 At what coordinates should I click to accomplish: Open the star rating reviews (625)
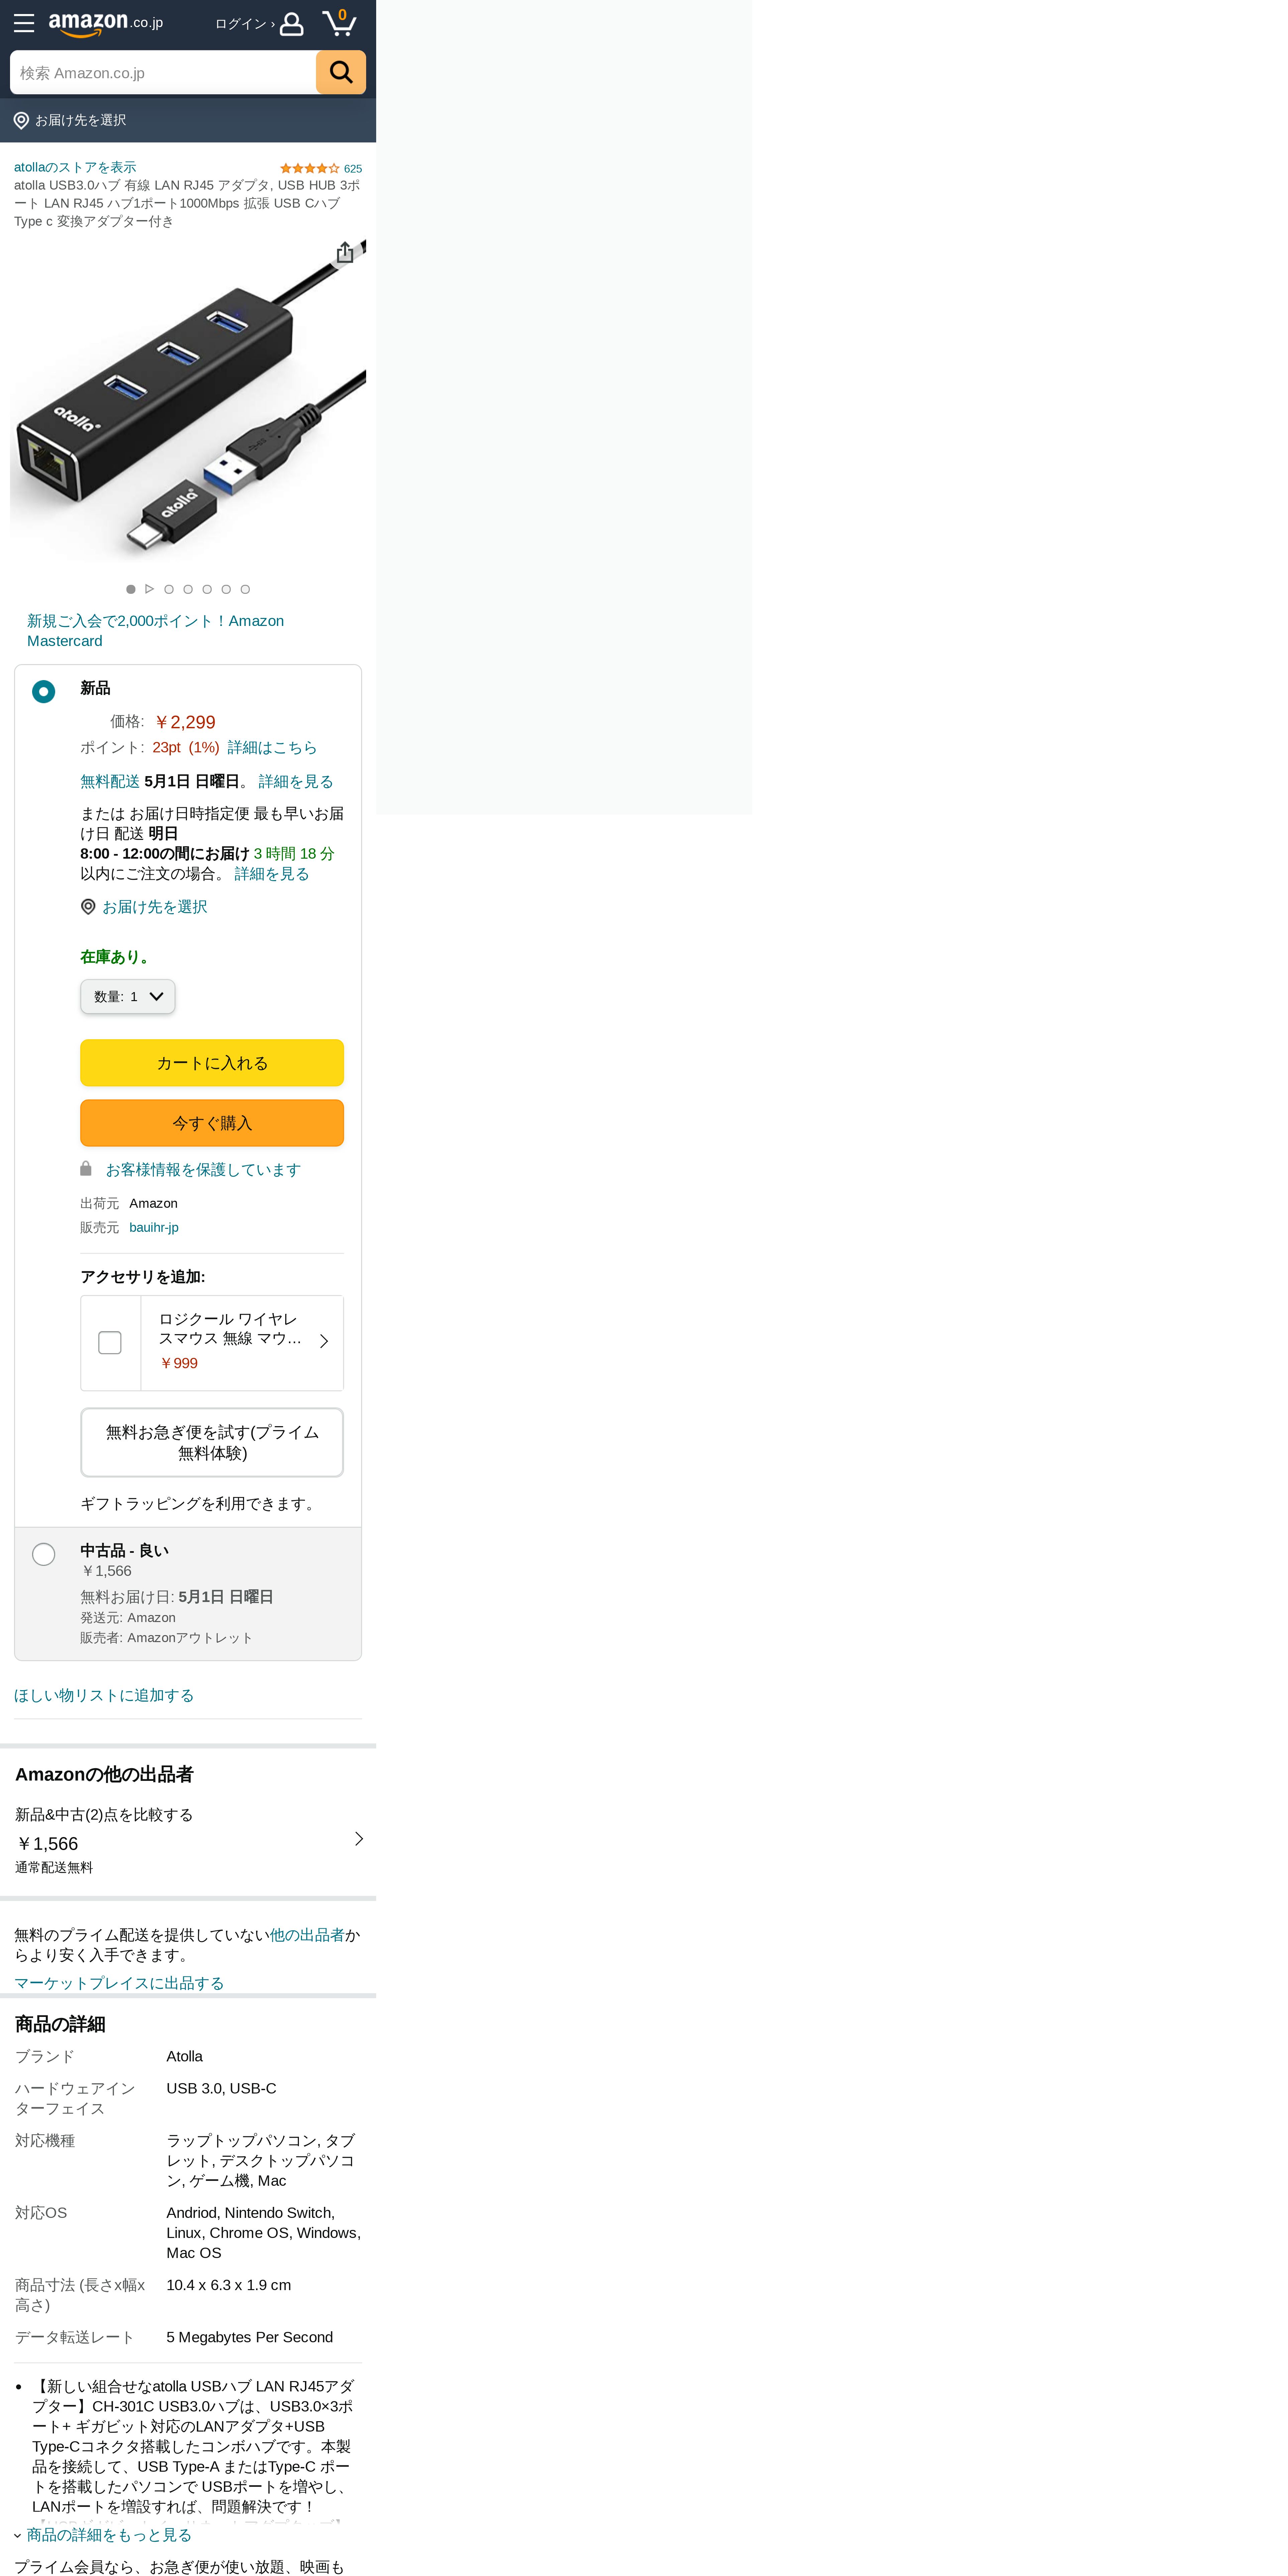click(x=321, y=168)
